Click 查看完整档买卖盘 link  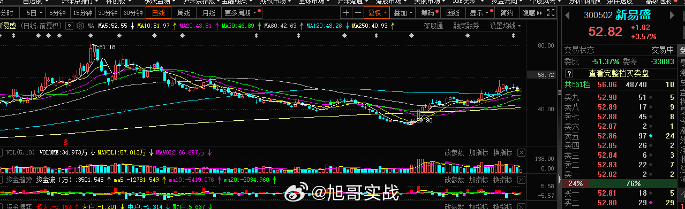(619, 73)
